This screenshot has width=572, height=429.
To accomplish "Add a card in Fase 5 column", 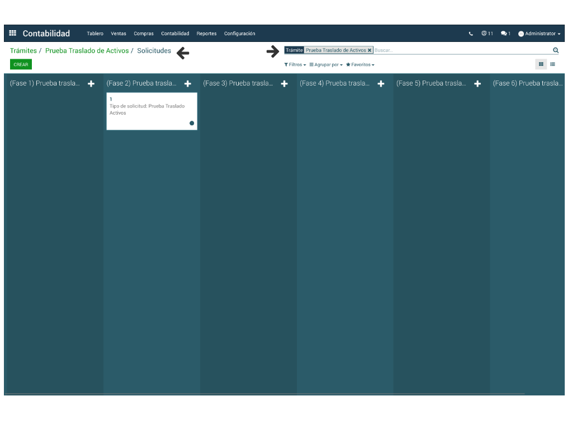I will pos(478,84).
